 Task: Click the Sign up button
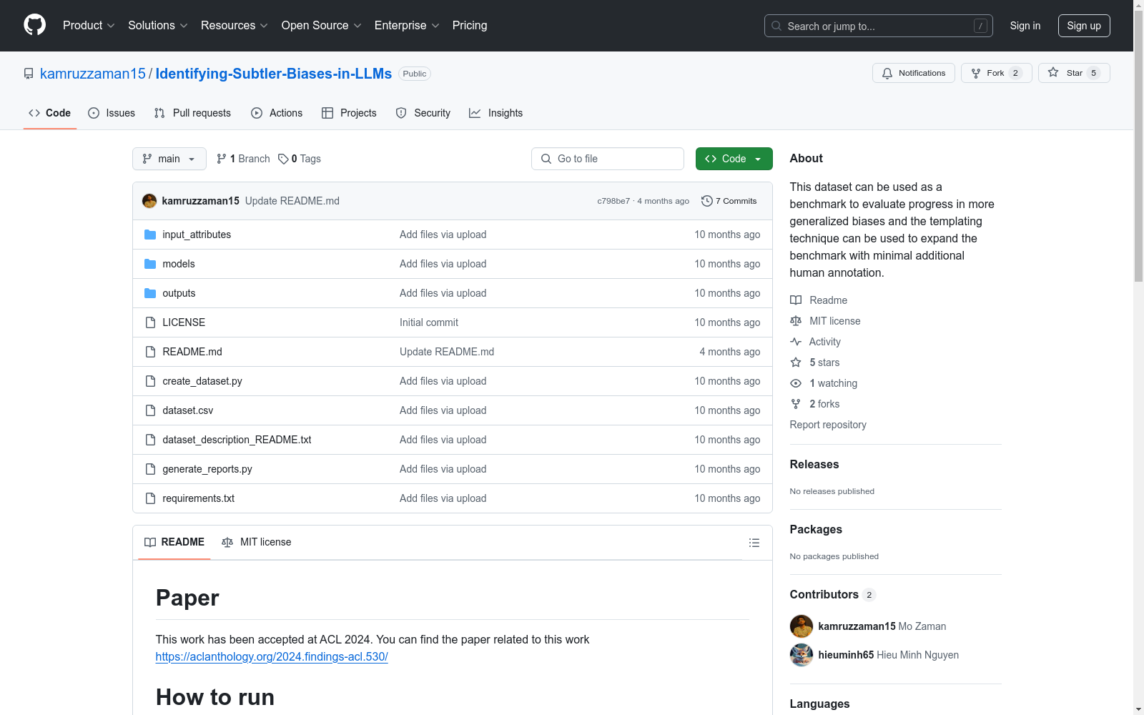coord(1084,26)
